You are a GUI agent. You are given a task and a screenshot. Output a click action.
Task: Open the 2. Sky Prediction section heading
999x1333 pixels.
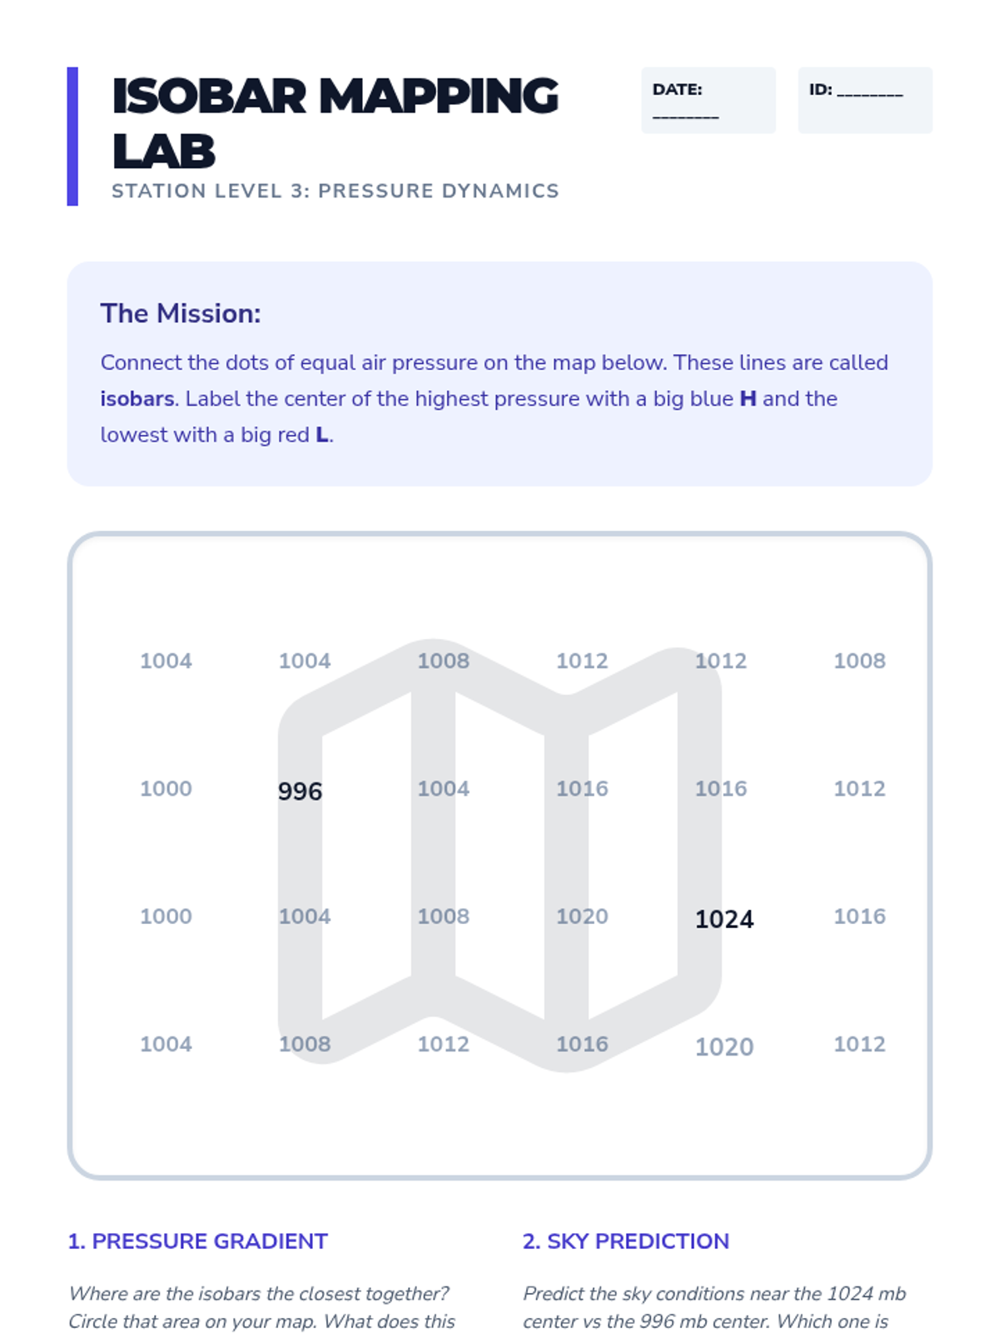point(626,1241)
